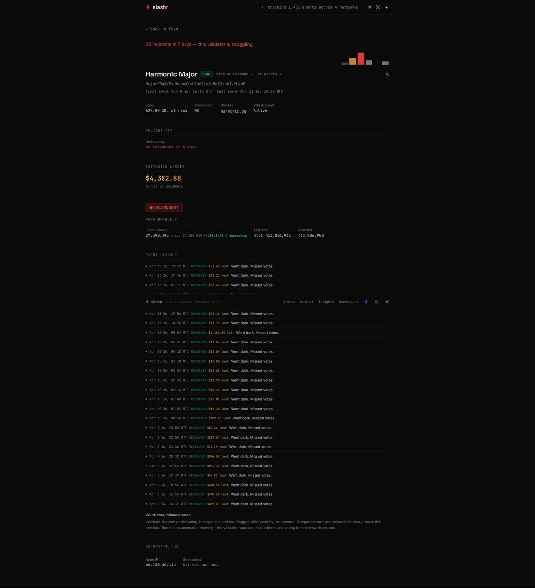535x588 pixels.
Task: Open the Apr 11 26, 18:26 UTC event row
Action: tap(268, 323)
